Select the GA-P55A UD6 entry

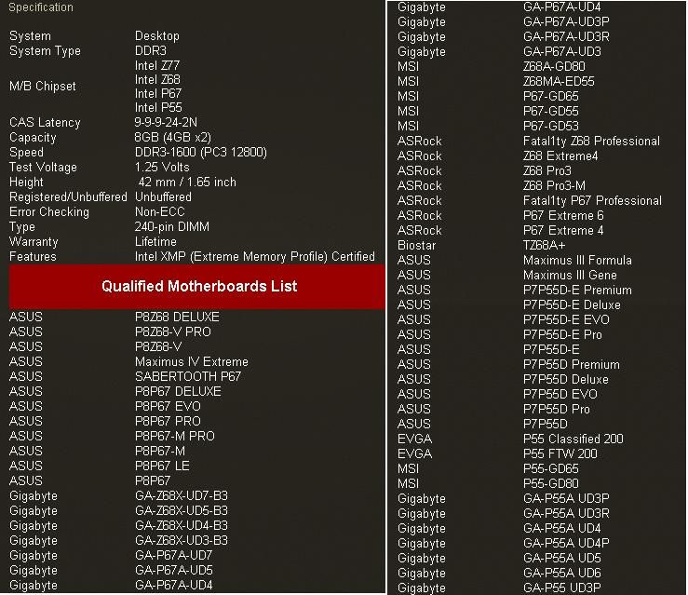click(562, 574)
